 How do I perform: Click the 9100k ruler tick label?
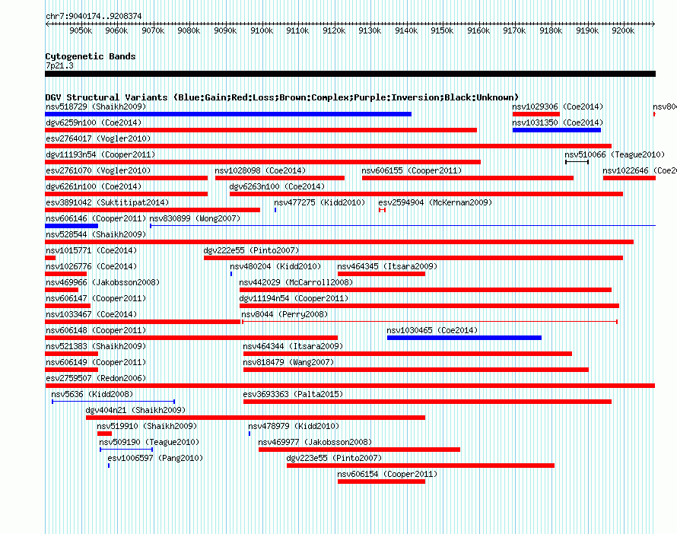262,30
